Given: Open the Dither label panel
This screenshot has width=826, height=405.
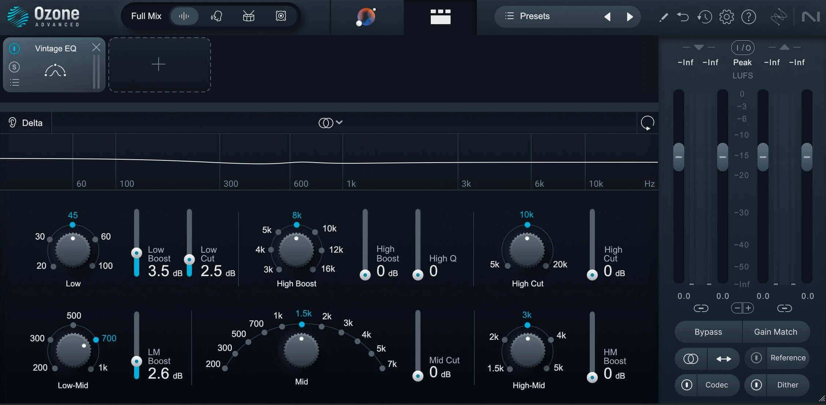Looking at the screenshot, I should pyautogui.click(x=788, y=385).
